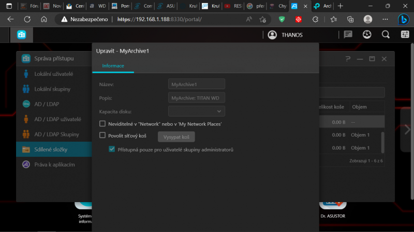Open the activity monitor gauge icon

pos(367,35)
